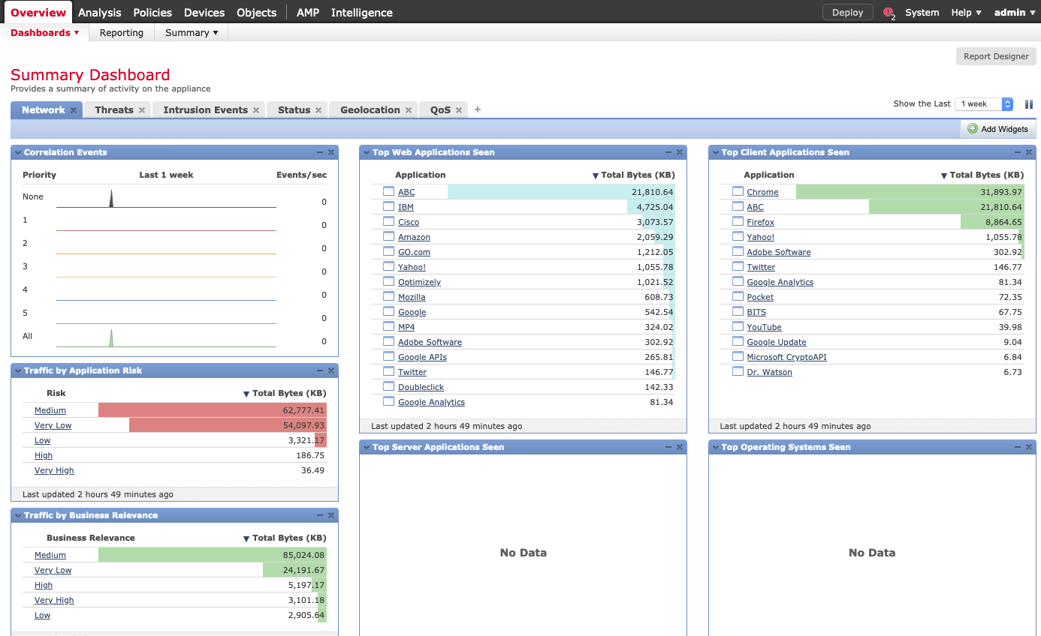1041x636 pixels.
Task: Click the application icon next to Chrome
Action: click(x=738, y=192)
